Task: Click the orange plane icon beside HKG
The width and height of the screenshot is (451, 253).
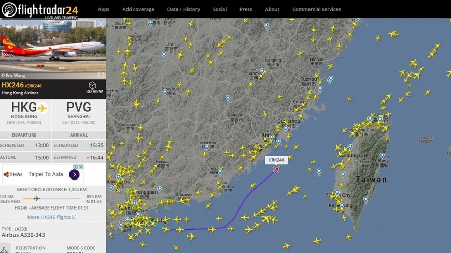Action: pos(43,108)
